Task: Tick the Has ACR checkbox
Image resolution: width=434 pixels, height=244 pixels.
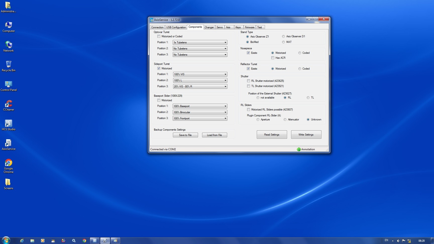Action: pyautogui.click(x=273, y=58)
